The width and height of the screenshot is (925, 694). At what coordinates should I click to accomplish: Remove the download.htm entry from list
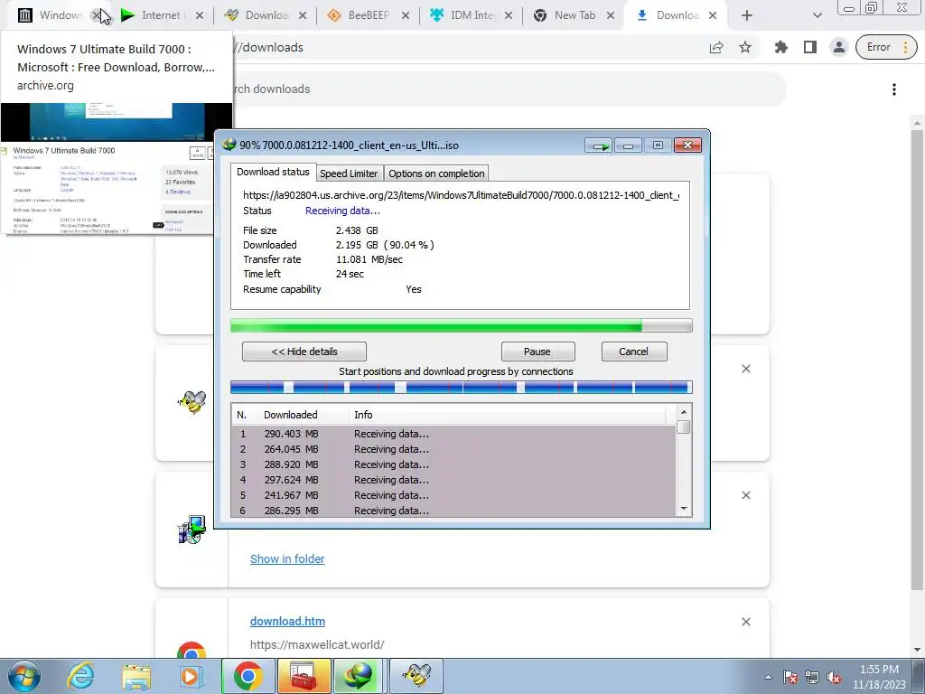pyautogui.click(x=746, y=622)
